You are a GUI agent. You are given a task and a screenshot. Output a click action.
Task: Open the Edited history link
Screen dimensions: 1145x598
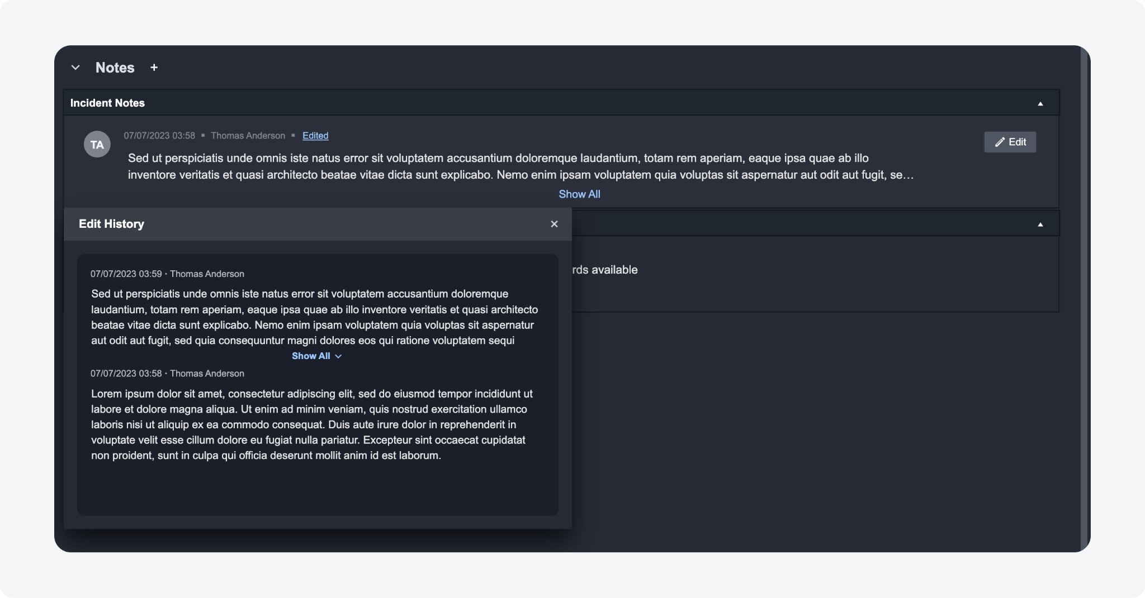point(315,136)
